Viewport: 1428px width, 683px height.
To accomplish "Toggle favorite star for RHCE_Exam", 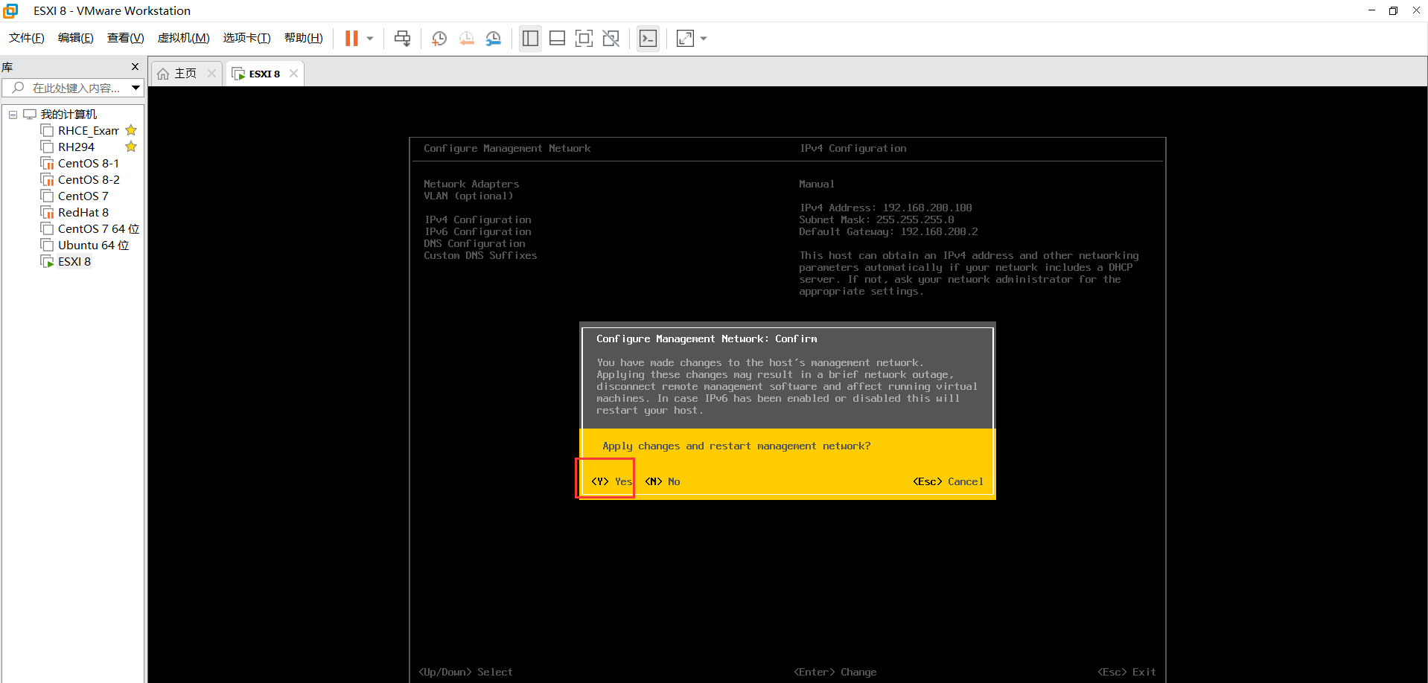I will coord(131,130).
